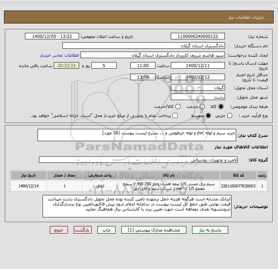Click buyer notes text area
278x269 pixels.
[137, 206]
